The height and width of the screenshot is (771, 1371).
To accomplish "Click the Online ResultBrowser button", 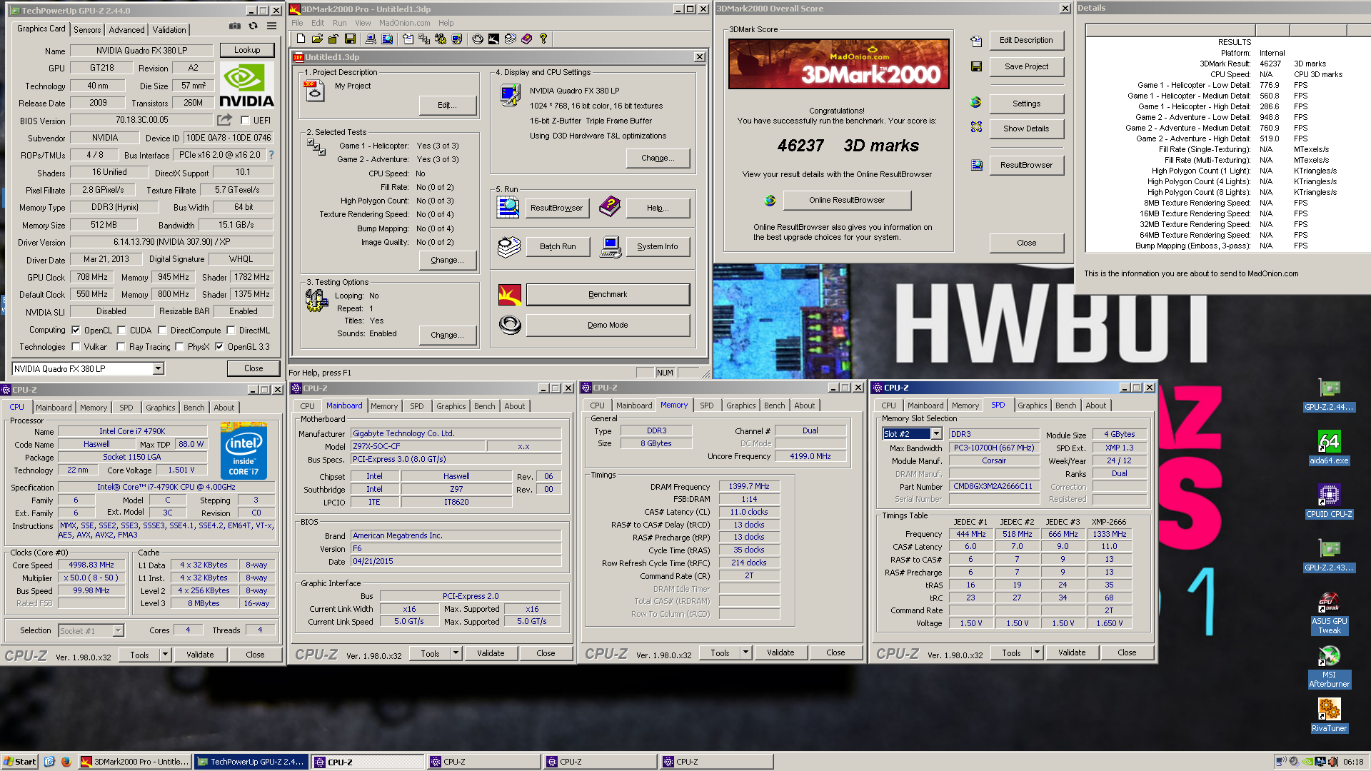I will click(847, 200).
